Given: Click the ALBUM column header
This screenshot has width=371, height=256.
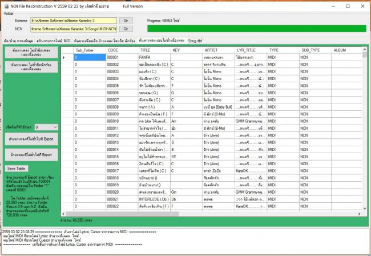Looking at the screenshot, I should tap(346, 50).
